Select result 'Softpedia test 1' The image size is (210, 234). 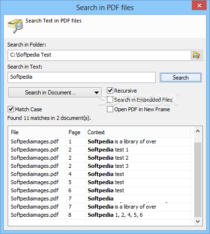(101, 150)
